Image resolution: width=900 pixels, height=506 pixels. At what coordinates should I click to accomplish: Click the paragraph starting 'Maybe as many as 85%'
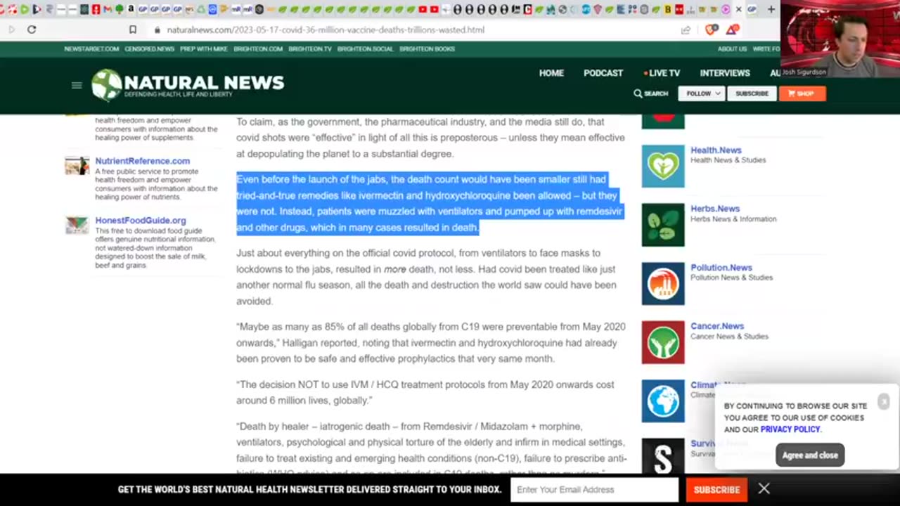(x=431, y=343)
